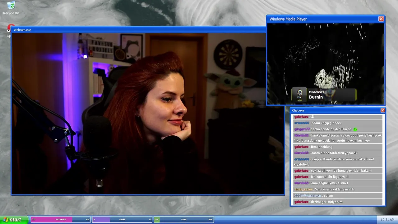Click the Kicks goal progress bar
398x224 pixels.
pyautogui.click(x=184, y=220)
